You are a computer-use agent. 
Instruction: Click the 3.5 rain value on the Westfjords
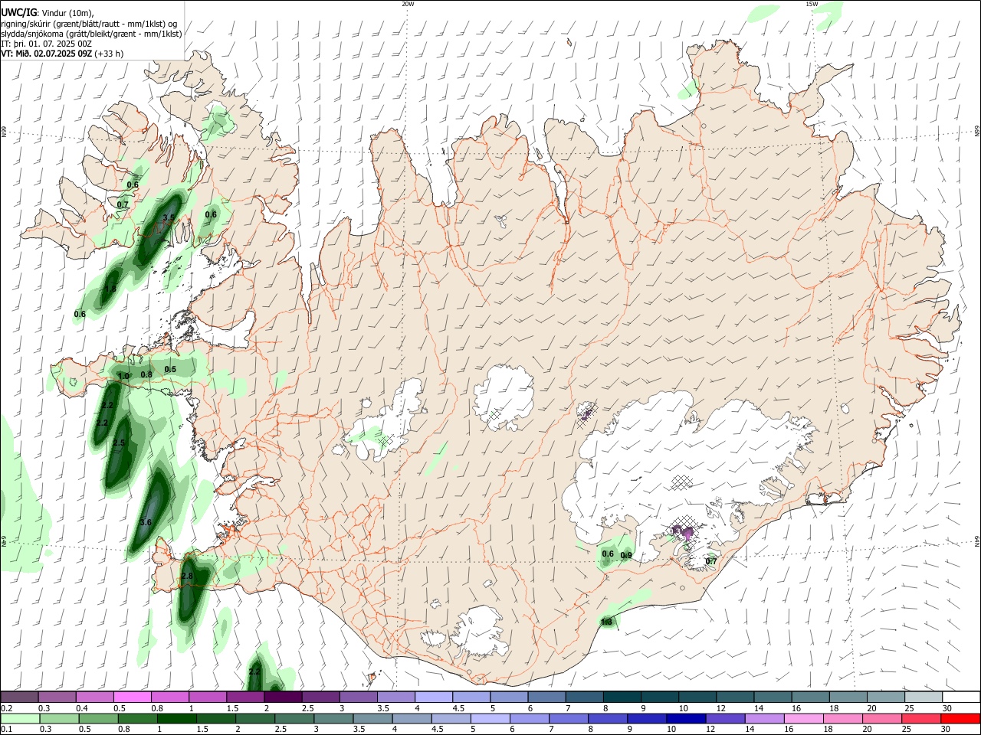(169, 218)
